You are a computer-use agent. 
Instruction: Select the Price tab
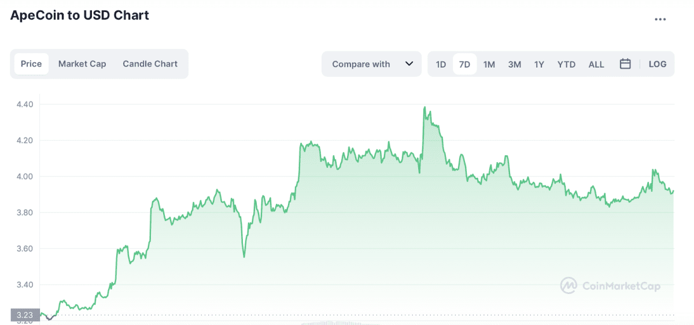pyautogui.click(x=31, y=64)
